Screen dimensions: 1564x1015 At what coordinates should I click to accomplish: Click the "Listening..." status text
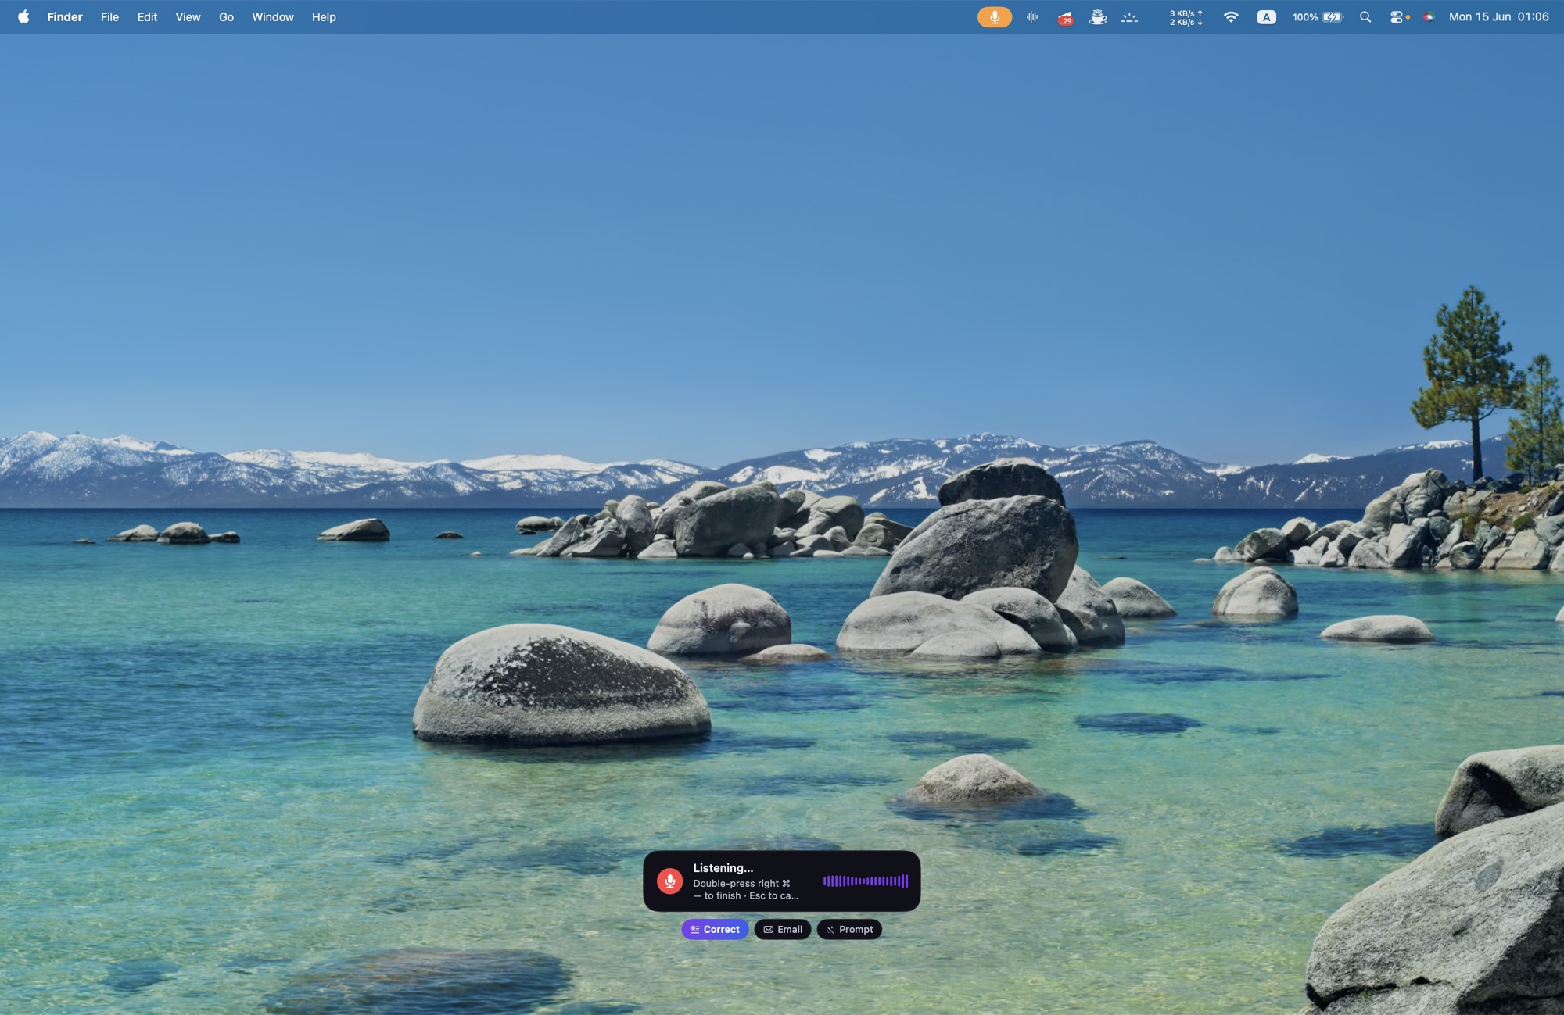point(723,867)
